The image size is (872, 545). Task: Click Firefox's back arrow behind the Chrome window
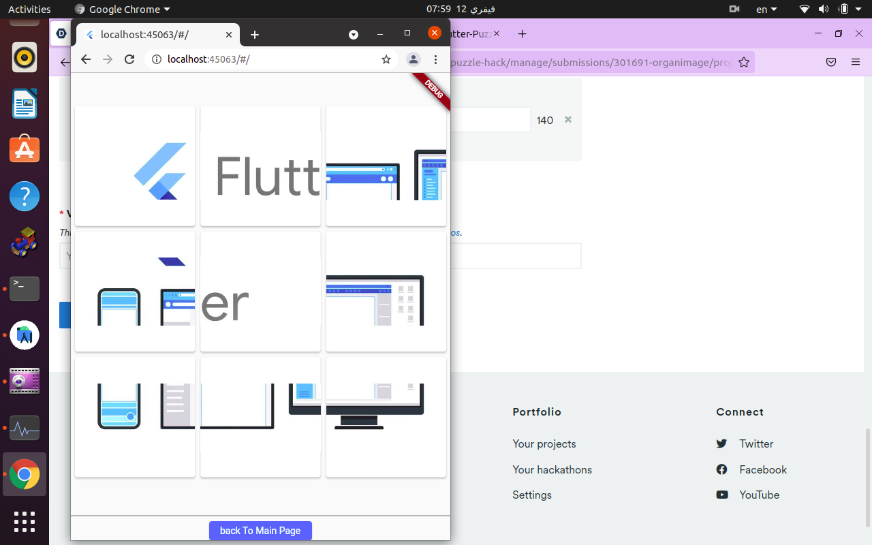(x=65, y=62)
